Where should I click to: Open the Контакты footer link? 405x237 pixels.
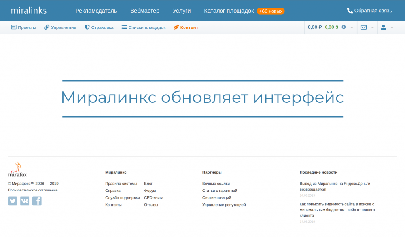pos(114,205)
